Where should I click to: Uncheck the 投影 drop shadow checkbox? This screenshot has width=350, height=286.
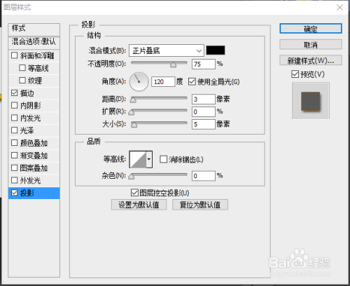coord(14,193)
